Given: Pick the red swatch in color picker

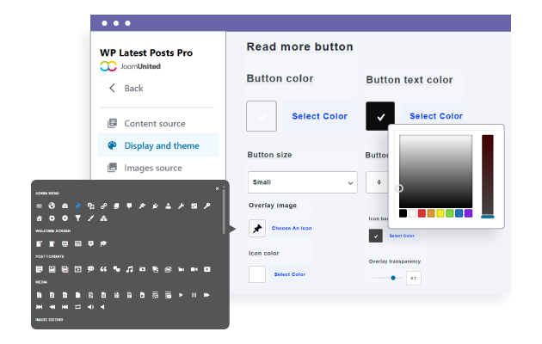Looking at the screenshot, I should [422, 213].
